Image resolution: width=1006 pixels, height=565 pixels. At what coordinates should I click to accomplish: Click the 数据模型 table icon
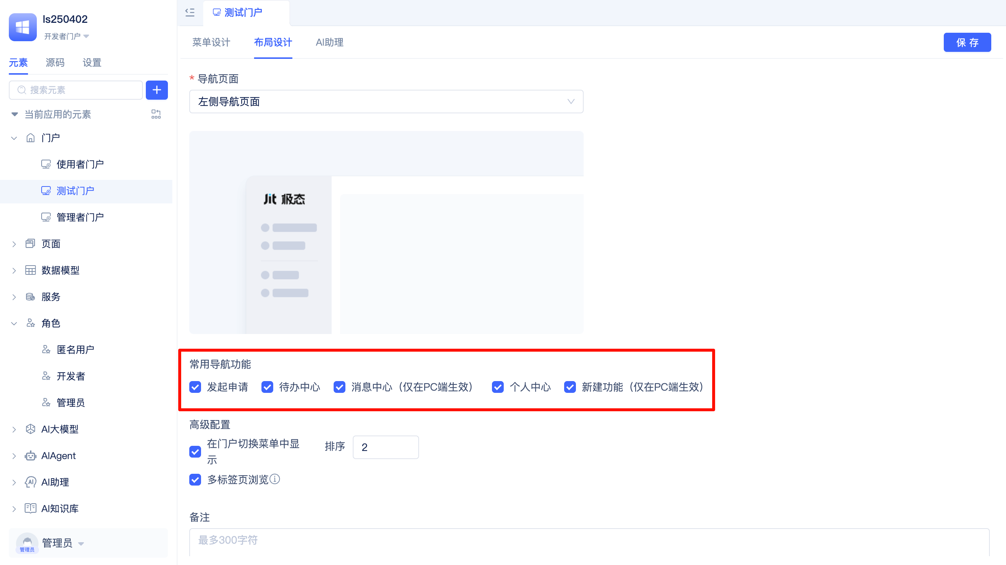[31, 270]
